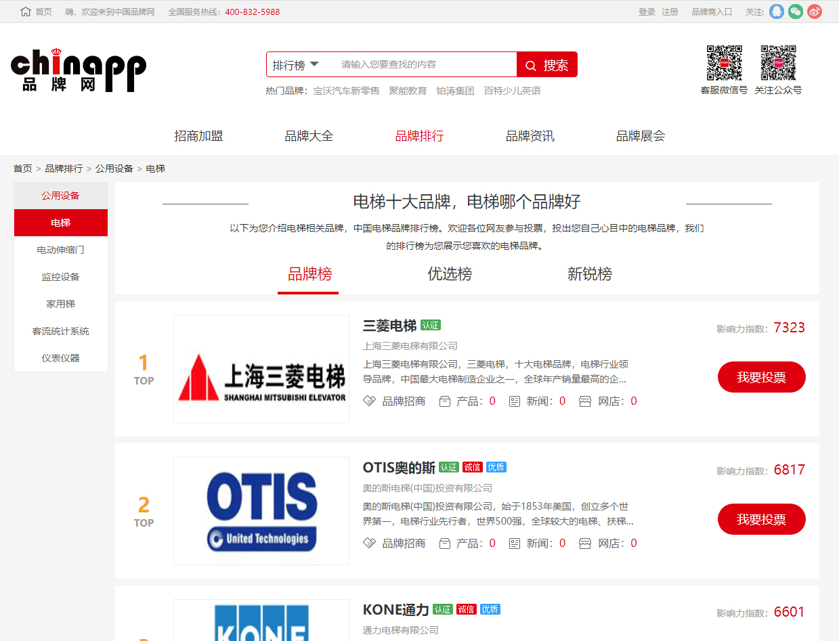
Task: Select 公用设备 sidebar header
Action: click(61, 196)
